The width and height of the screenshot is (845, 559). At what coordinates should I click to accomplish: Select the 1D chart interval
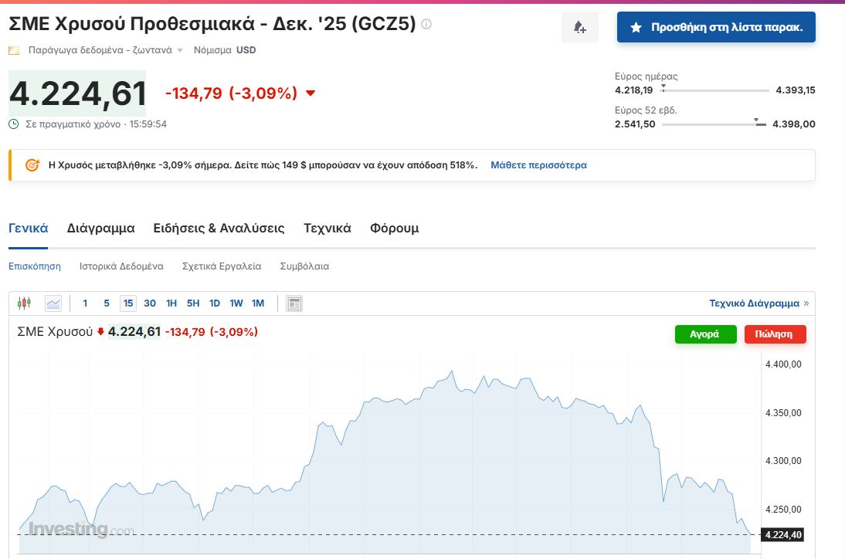pos(215,303)
